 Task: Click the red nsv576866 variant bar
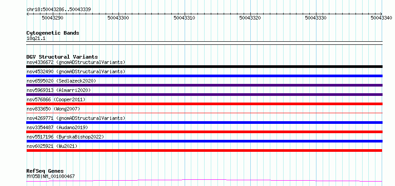(204, 104)
